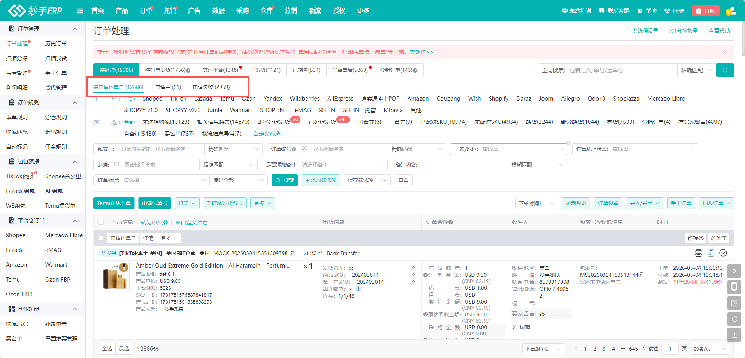Copy the order number MOCK-2026030415351309398 via copy icon
Image resolution: width=745 pixels, height=358 pixels.
click(x=292, y=254)
